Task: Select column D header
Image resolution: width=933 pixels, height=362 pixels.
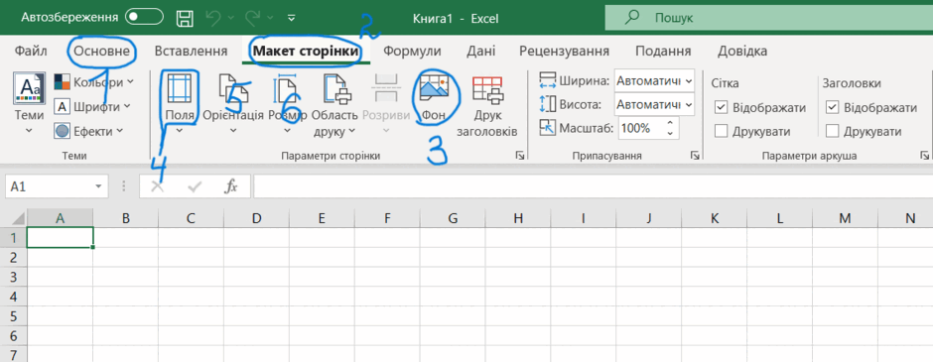Action: pos(256,218)
